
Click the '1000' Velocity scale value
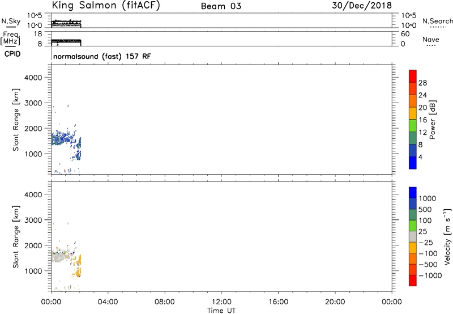[428, 198]
